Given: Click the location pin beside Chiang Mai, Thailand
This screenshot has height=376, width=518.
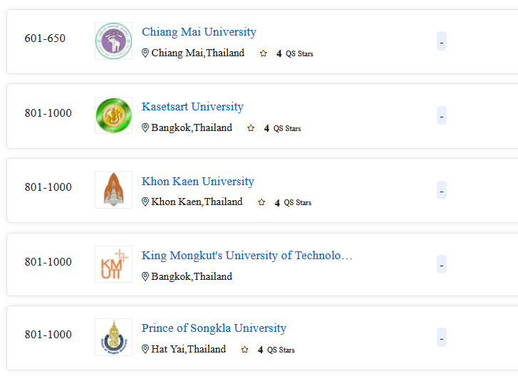Looking at the screenshot, I should [x=145, y=53].
